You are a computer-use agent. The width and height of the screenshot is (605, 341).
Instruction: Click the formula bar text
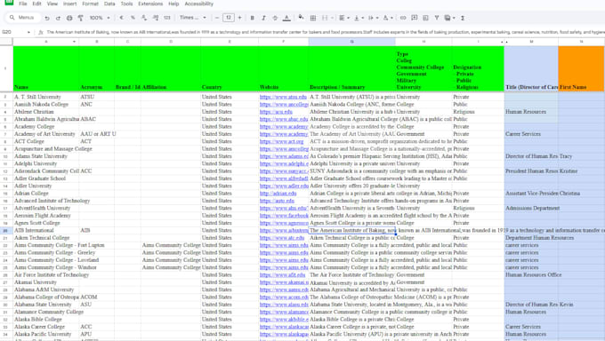(325, 32)
